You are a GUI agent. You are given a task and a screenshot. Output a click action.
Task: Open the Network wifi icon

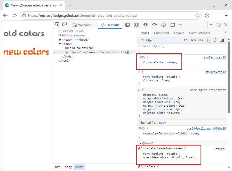146,25
